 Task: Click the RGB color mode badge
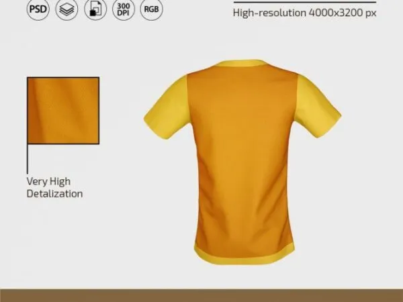tap(151, 9)
